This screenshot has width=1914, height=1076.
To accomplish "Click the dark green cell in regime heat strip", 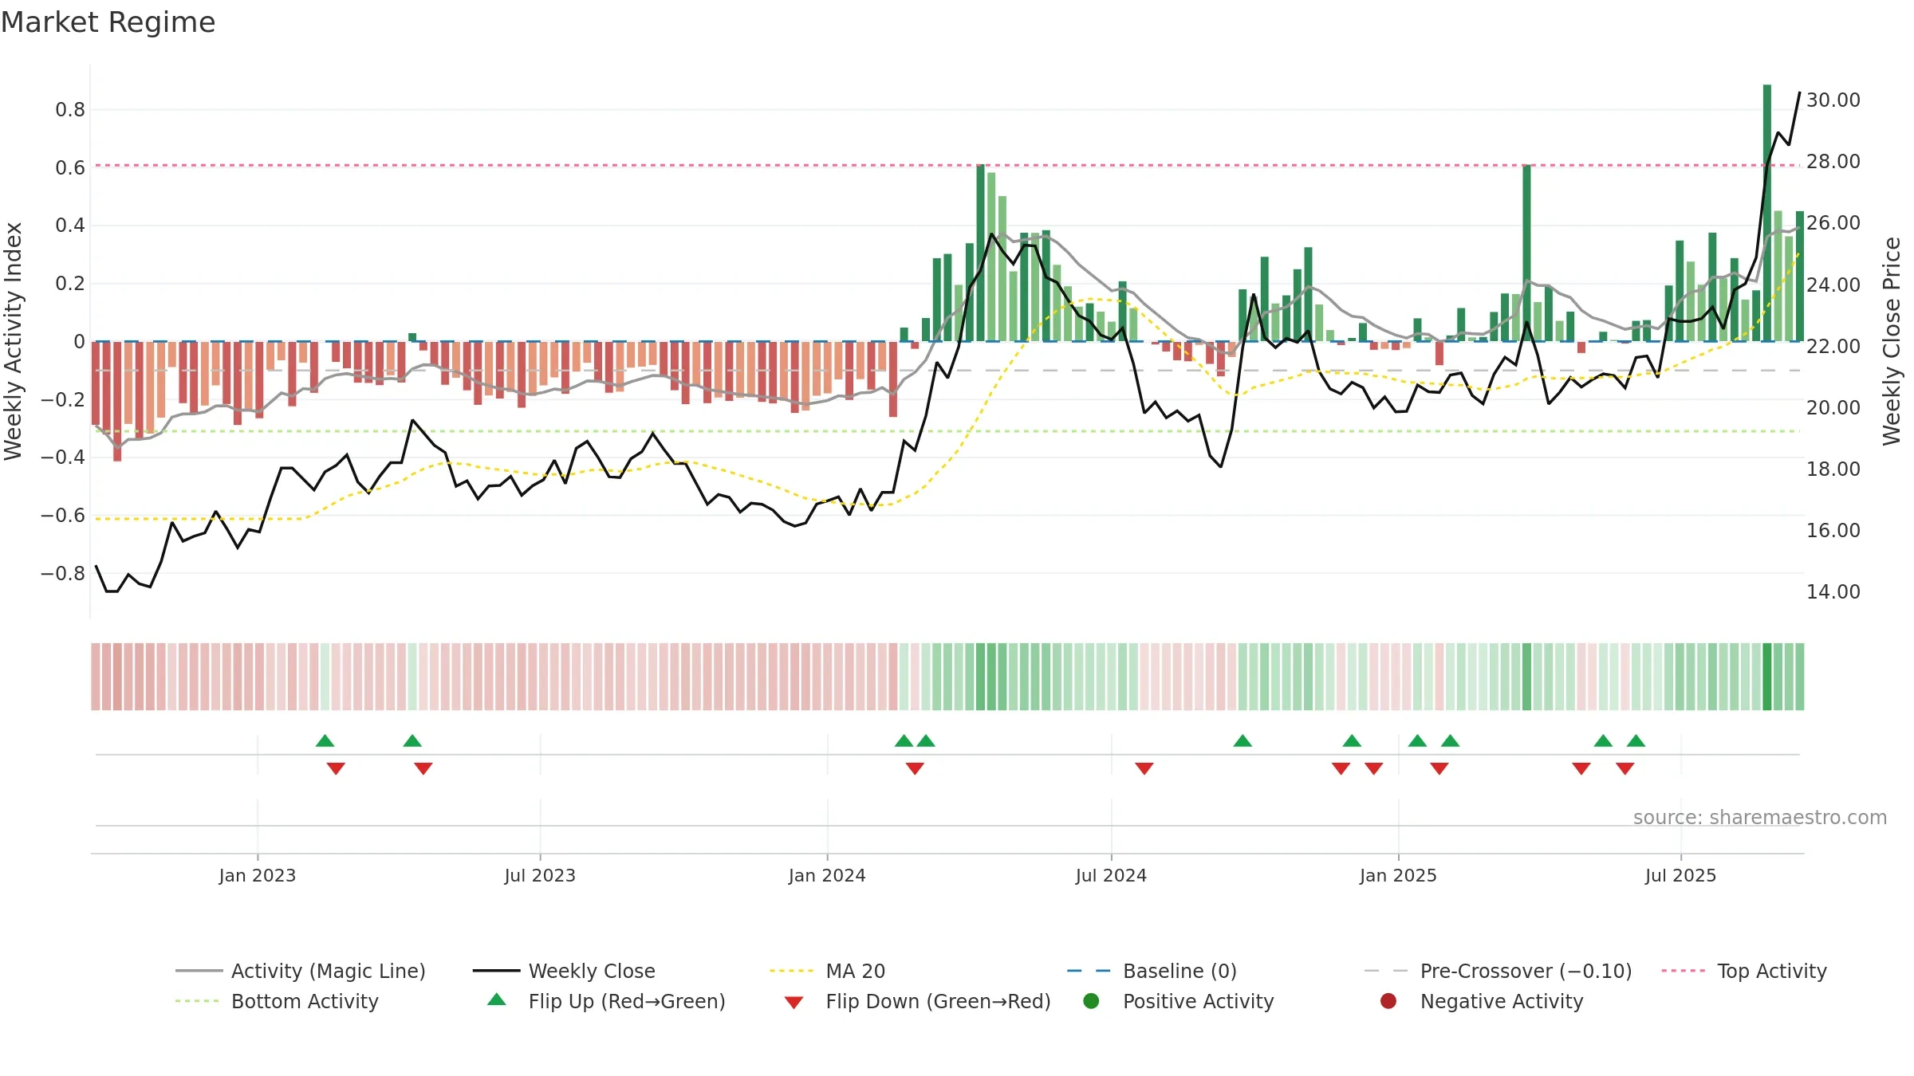I will pyautogui.click(x=1767, y=677).
